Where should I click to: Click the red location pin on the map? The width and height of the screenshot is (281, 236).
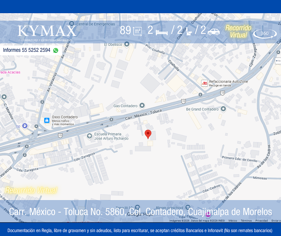pyautogui.click(x=148, y=134)
